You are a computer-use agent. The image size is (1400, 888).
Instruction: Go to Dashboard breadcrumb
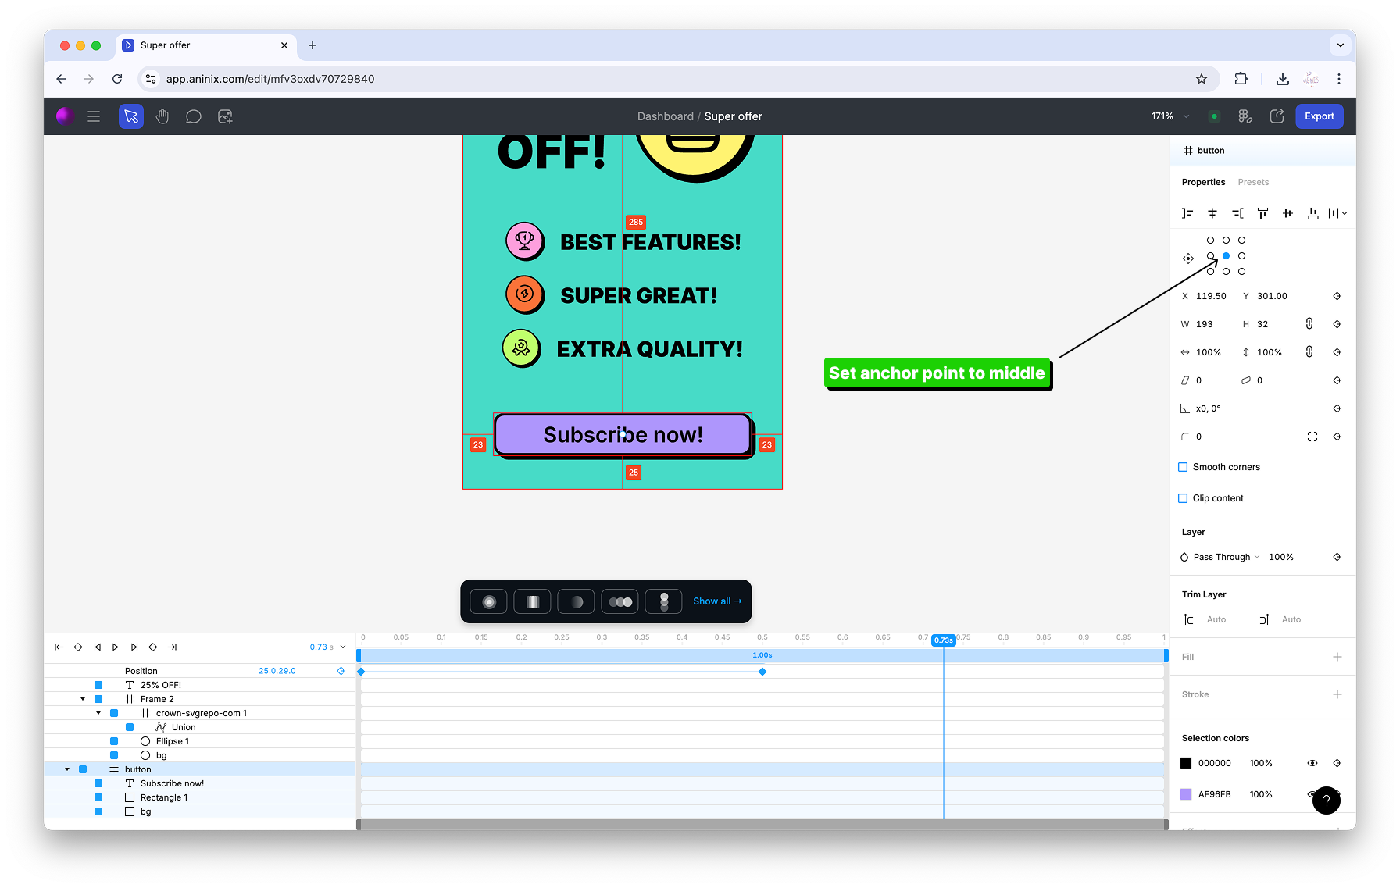pyautogui.click(x=665, y=116)
